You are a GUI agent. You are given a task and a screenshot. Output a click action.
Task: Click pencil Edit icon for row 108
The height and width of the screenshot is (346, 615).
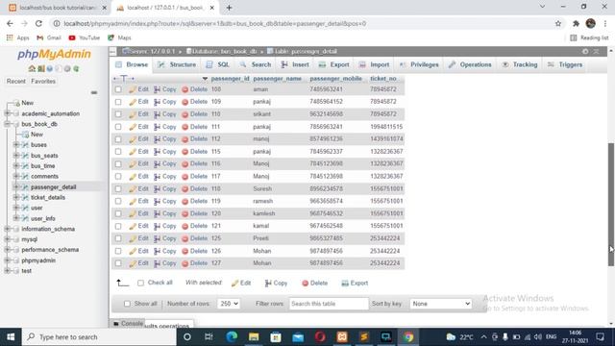(133, 89)
